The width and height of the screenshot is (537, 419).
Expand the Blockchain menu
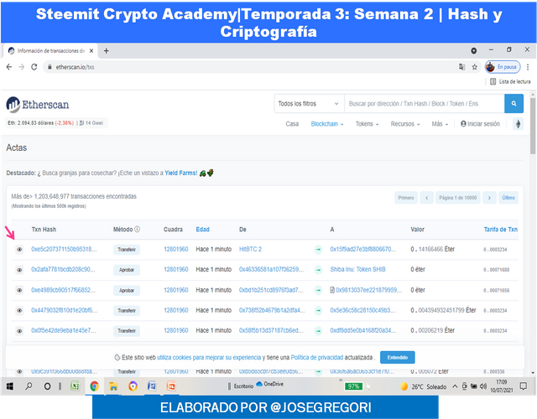[x=327, y=124]
